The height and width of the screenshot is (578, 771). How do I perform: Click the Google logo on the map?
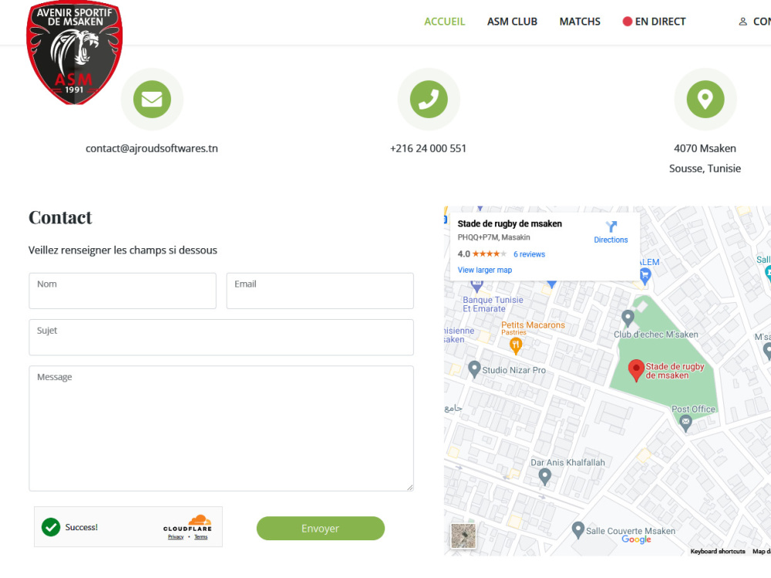[636, 539]
